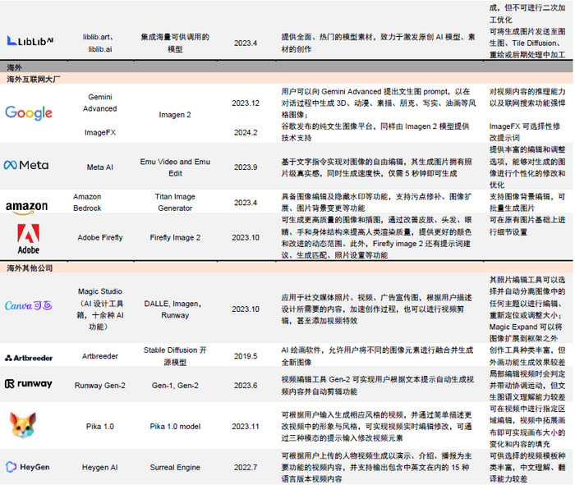Screen dimensions: 575x485
Task: Click the amazon logo
Action: 26,208
